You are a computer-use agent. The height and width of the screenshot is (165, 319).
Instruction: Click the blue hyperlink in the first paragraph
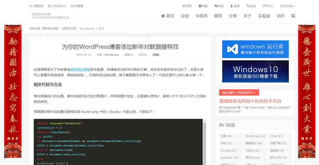coord(81,69)
